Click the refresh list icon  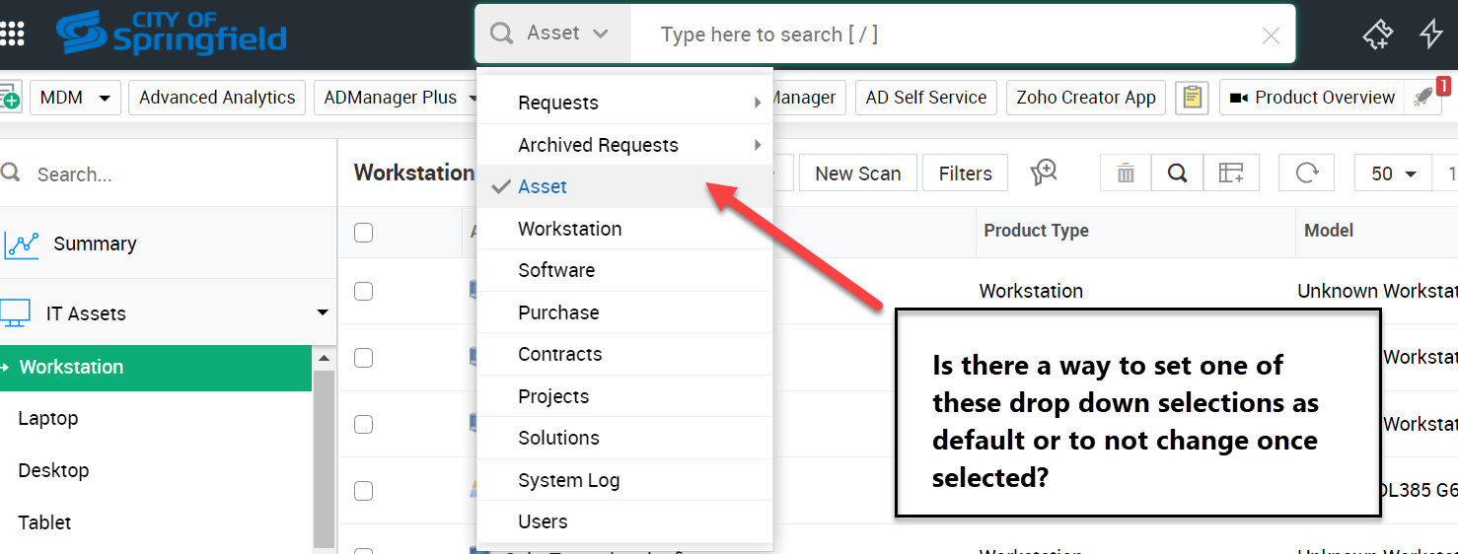click(x=1307, y=173)
